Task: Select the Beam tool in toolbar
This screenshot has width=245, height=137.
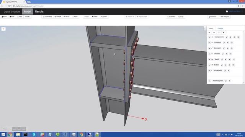Action: 4,17
